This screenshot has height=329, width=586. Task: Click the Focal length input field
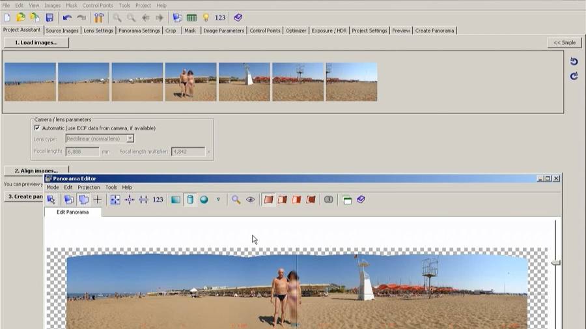(83, 151)
